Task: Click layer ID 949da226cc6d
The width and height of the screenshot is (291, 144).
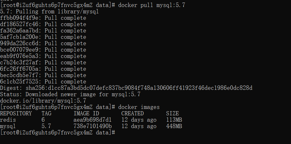Action: (21, 44)
